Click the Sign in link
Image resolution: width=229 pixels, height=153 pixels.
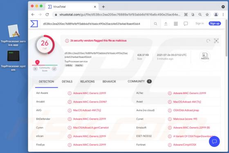tap(200, 23)
